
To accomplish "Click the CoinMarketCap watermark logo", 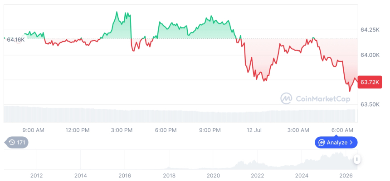I will (x=286, y=98).
